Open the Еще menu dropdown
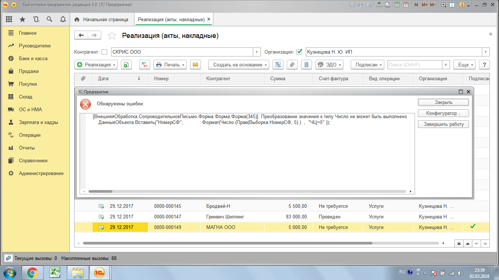The image size is (499, 280). pos(464,65)
